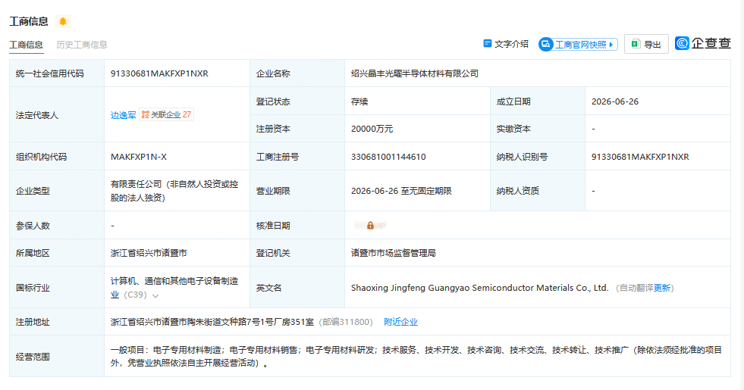
Task: Select credit code 91330681MAKFXP1NXR in first row
Action: pos(159,73)
